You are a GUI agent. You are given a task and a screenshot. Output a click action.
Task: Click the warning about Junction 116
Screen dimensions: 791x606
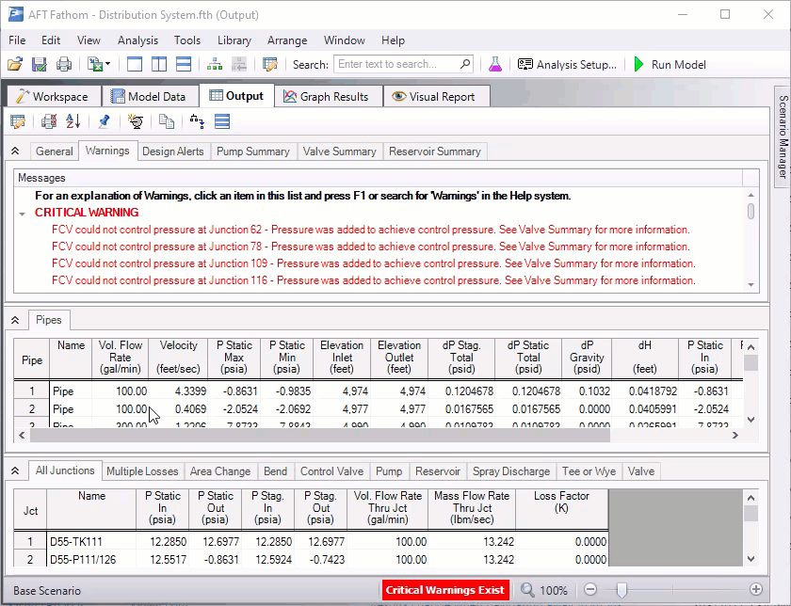click(x=374, y=280)
